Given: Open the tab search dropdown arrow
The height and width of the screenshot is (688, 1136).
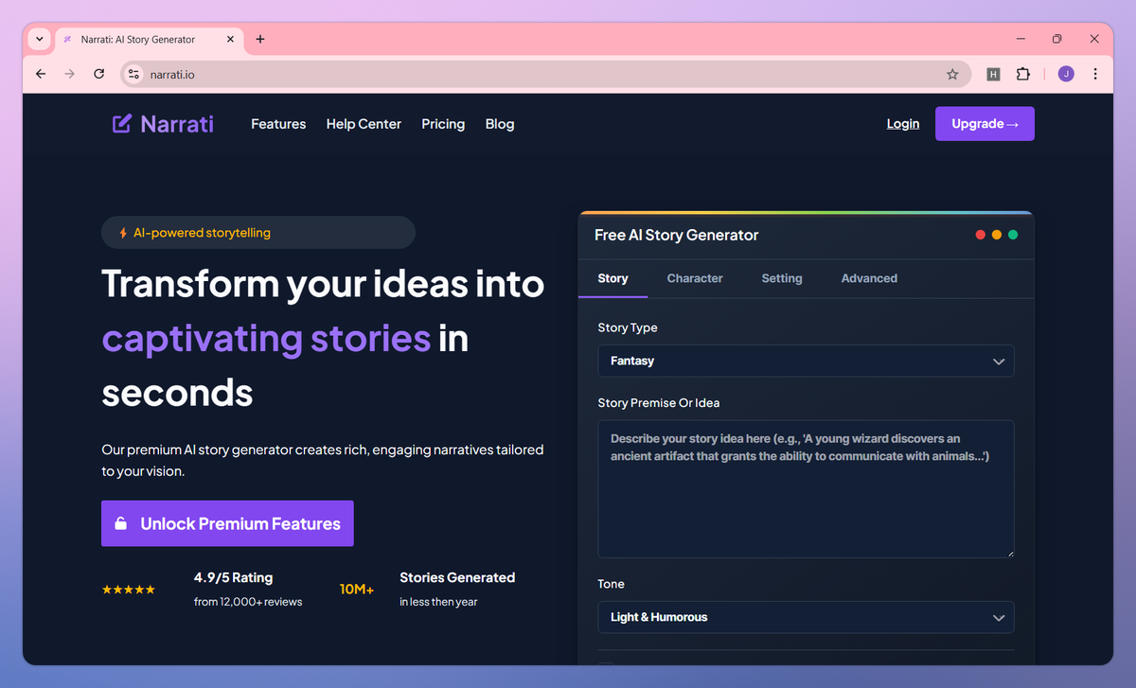Looking at the screenshot, I should [39, 39].
